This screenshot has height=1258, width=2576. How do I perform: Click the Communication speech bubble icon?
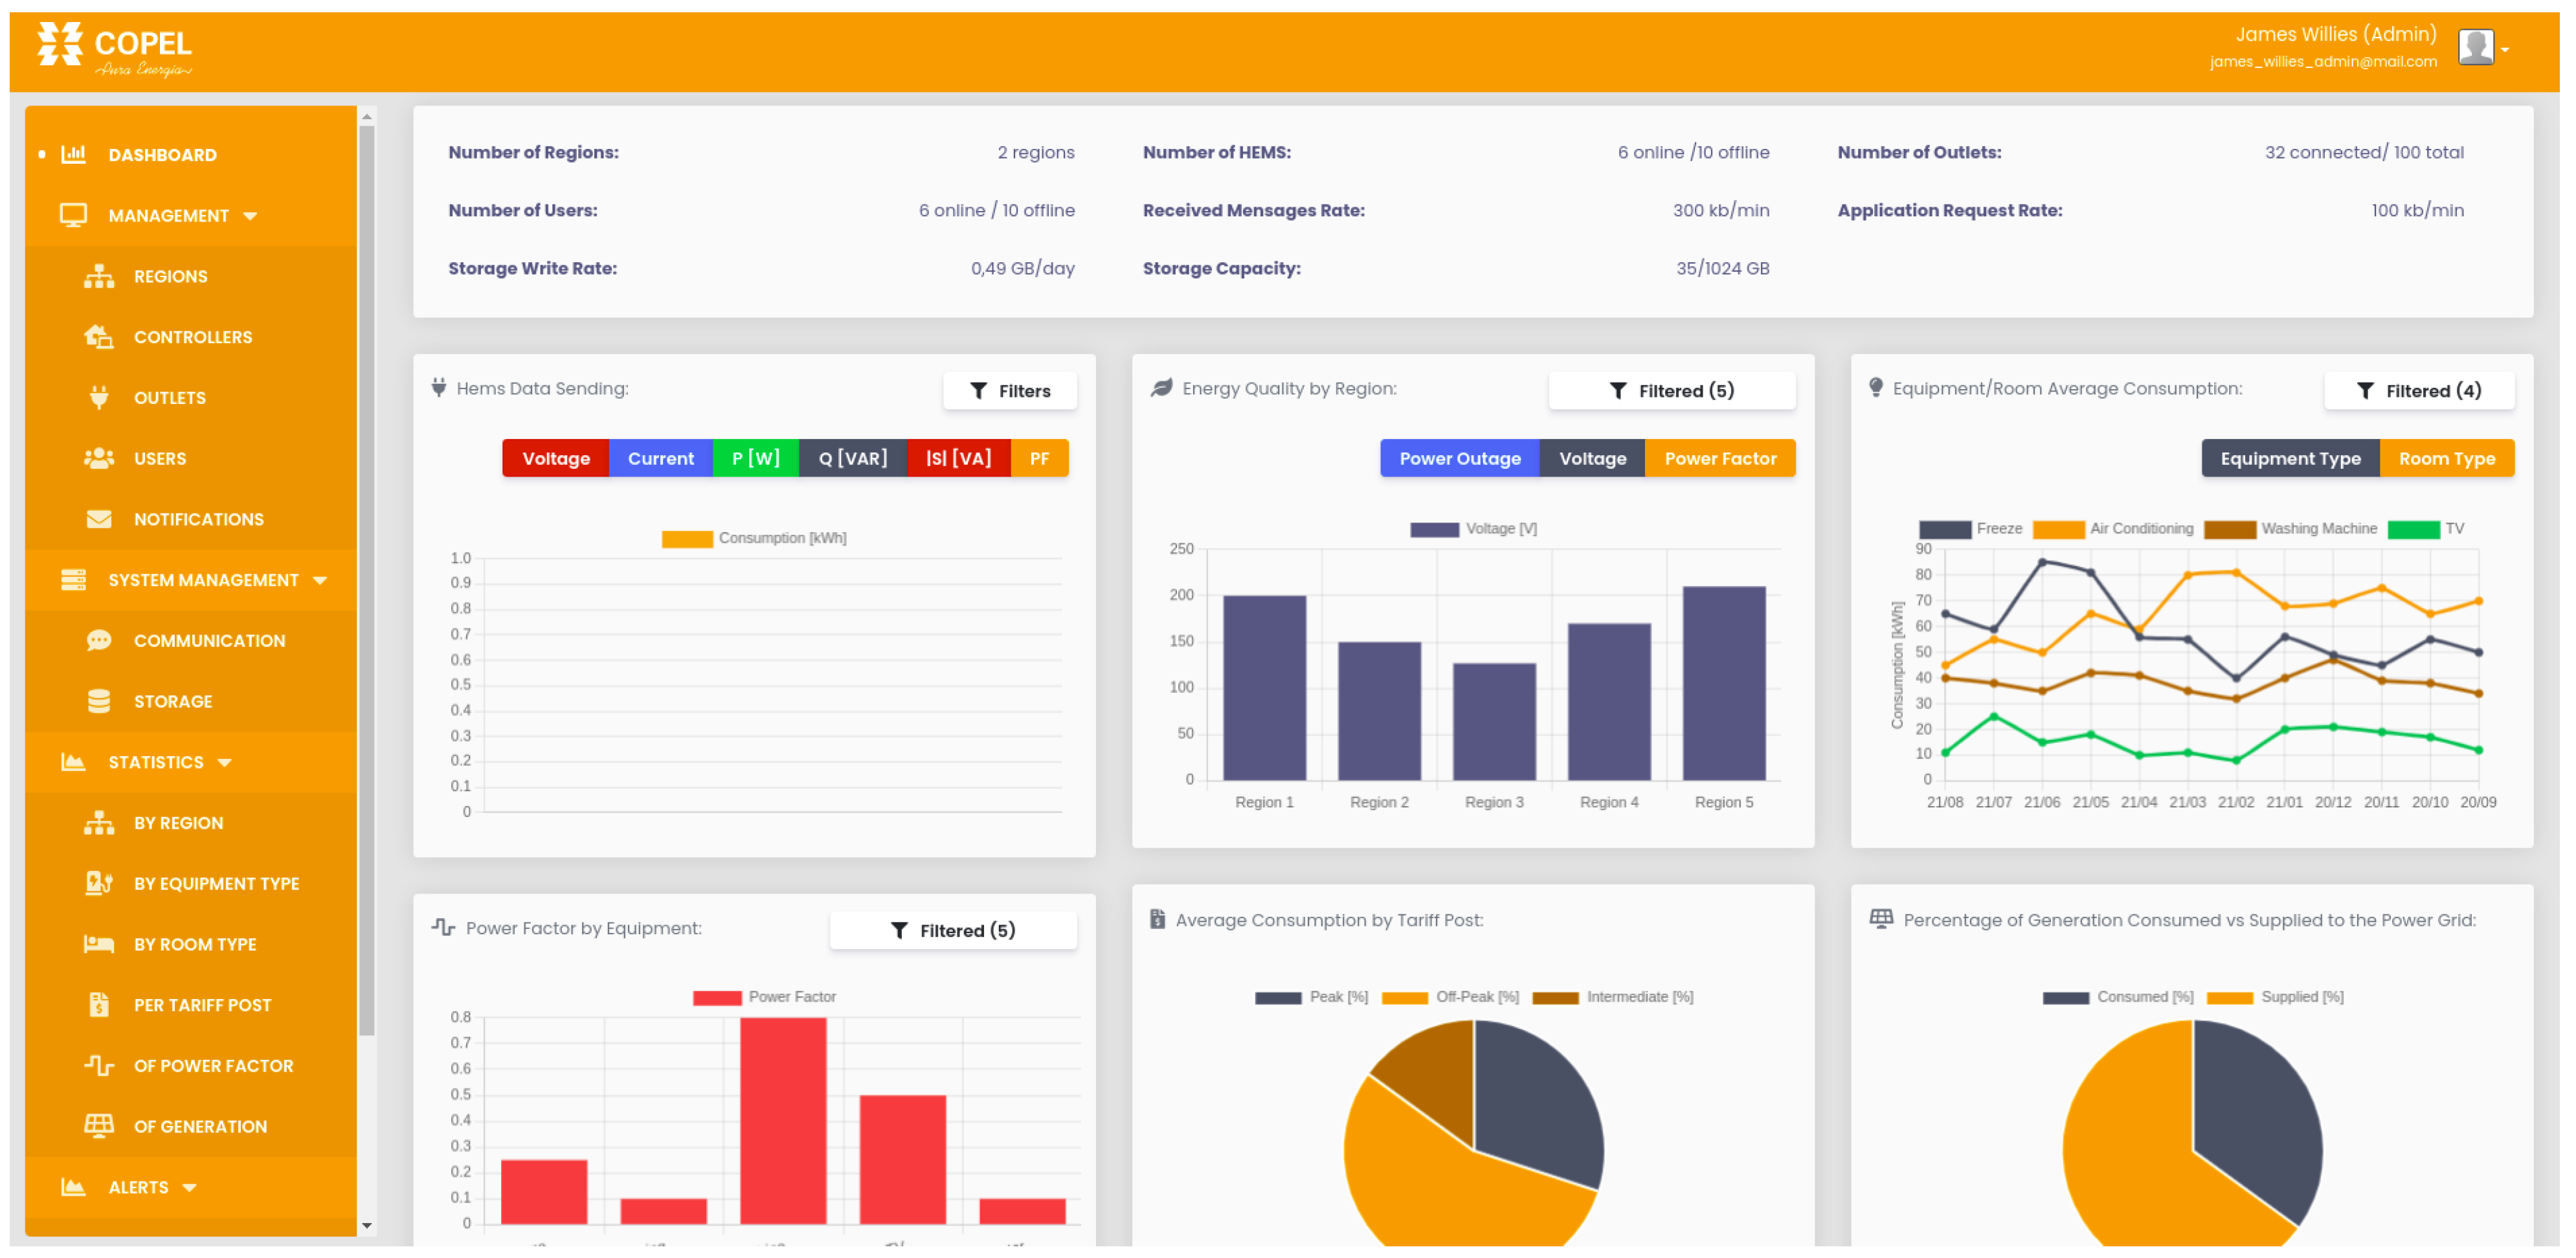99,641
